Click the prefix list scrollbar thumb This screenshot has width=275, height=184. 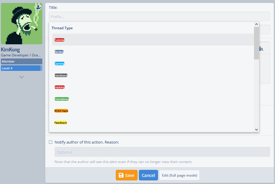(x=256, y=43)
